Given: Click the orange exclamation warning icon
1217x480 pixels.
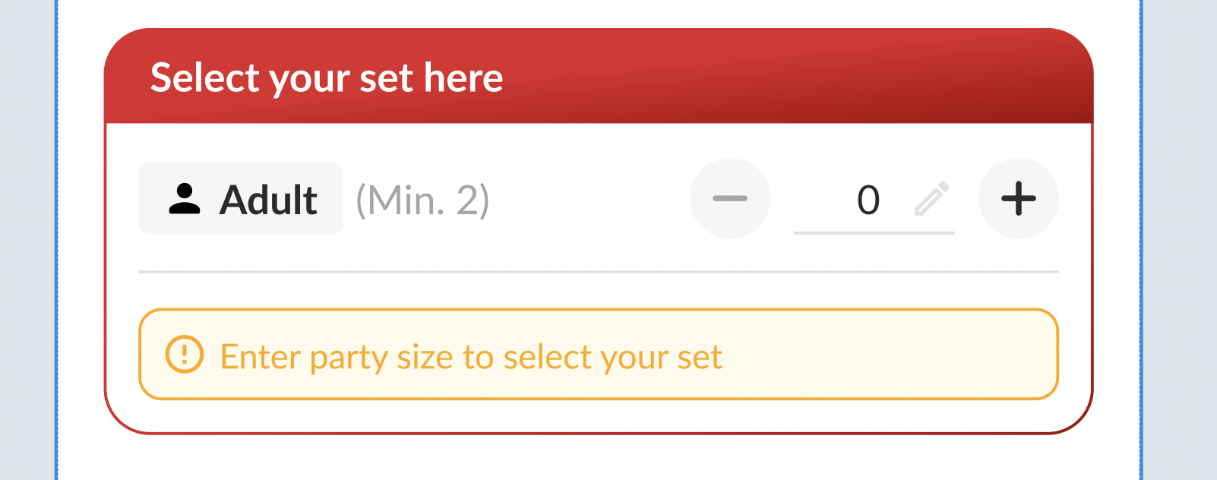Looking at the screenshot, I should (184, 355).
